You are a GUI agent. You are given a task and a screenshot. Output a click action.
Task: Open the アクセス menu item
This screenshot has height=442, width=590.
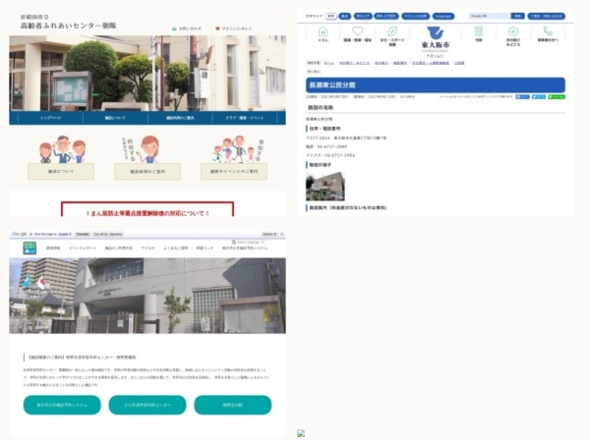(147, 249)
